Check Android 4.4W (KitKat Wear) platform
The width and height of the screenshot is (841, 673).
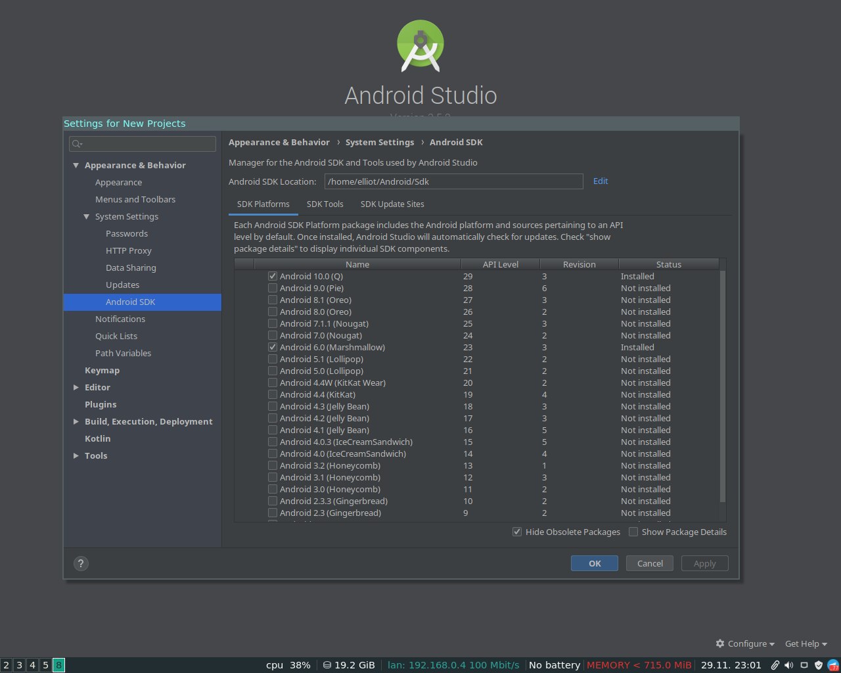pyautogui.click(x=273, y=383)
